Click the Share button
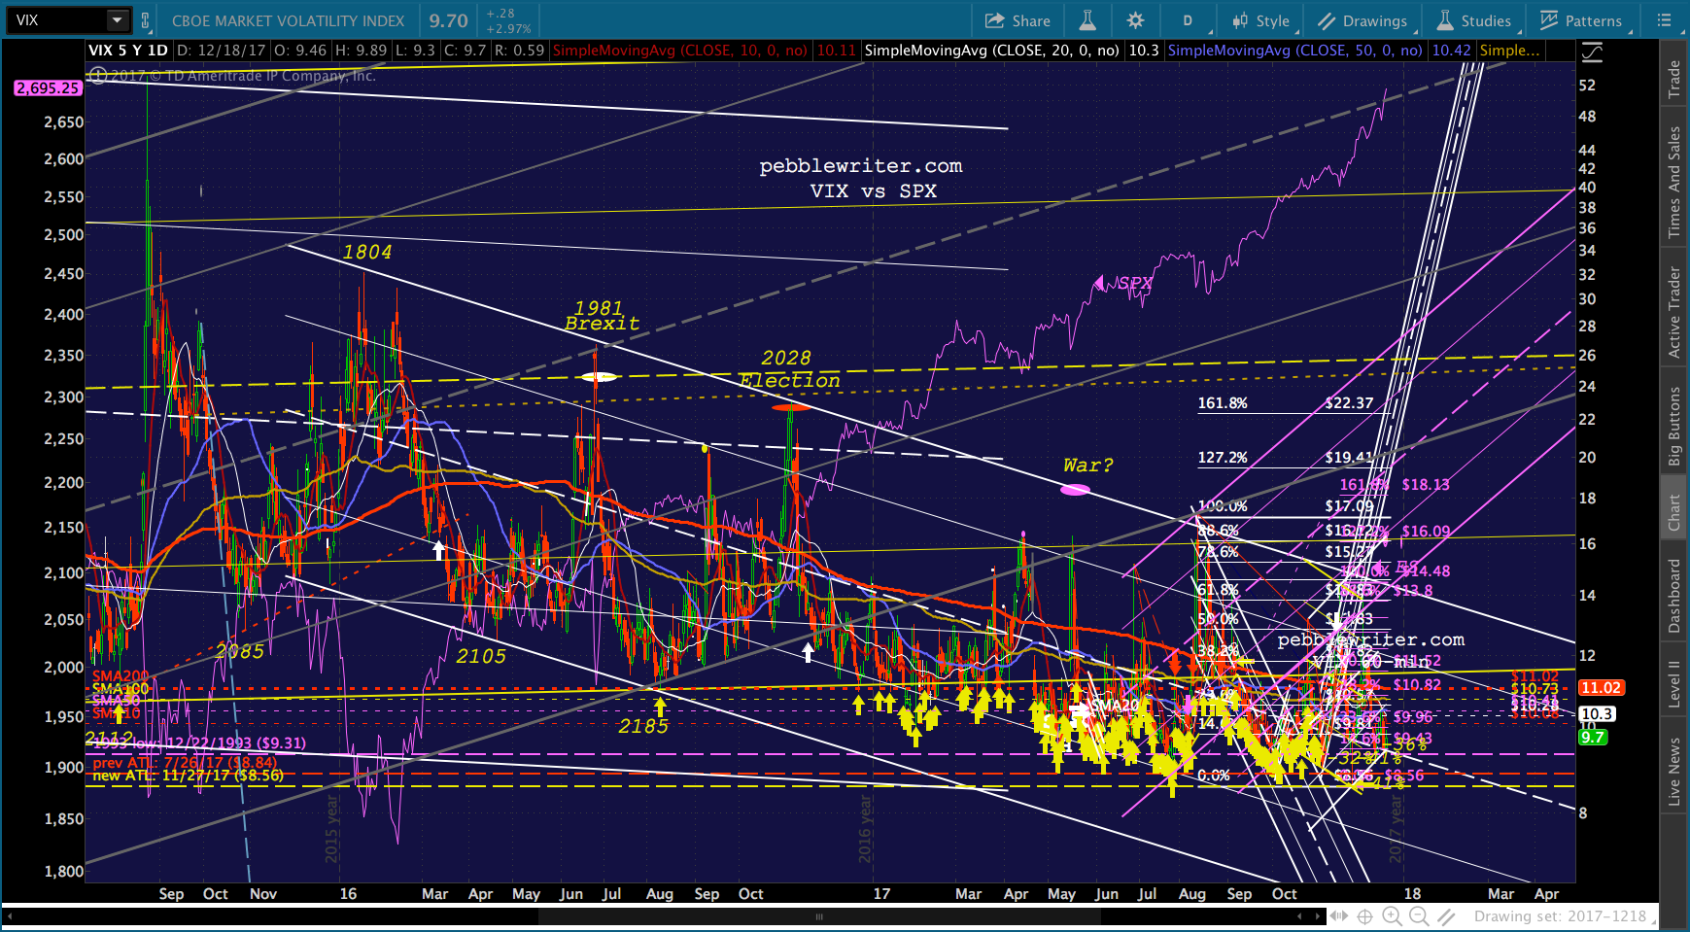Image resolution: width=1690 pixels, height=932 pixels. (x=1017, y=20)
